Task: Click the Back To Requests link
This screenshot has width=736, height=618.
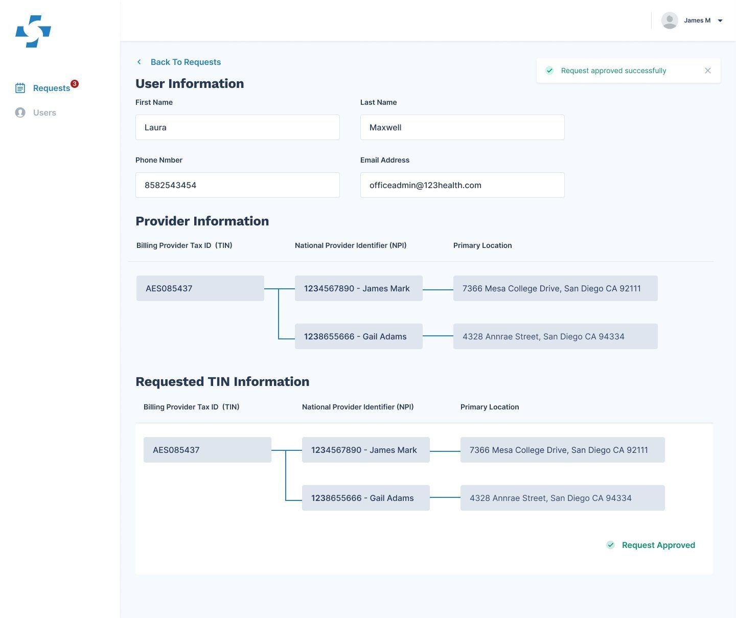Action: pos(186,62)
